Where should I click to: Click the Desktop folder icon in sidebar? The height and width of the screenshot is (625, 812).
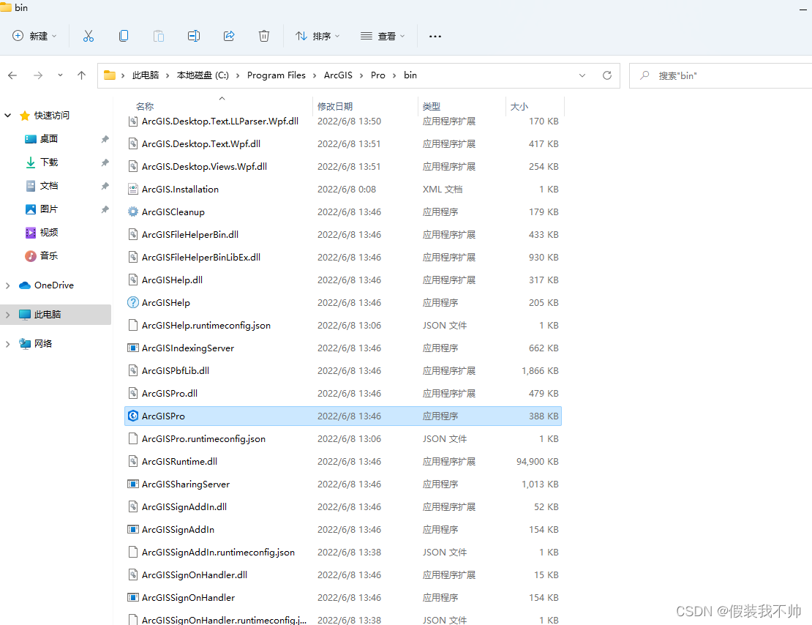(x=31, y=139)
